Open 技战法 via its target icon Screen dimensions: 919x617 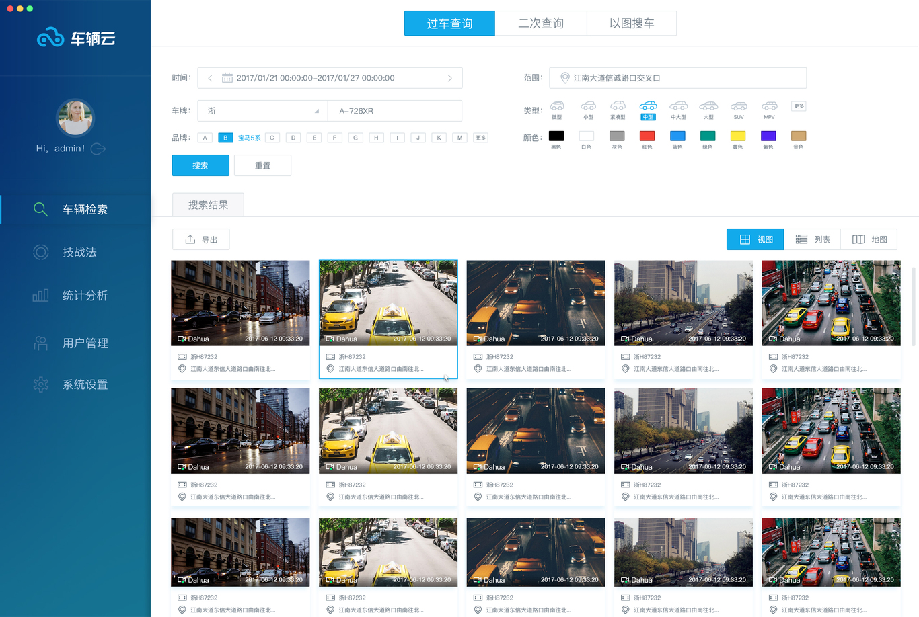tap(40, 252)
